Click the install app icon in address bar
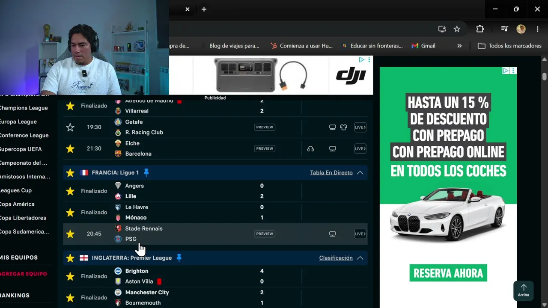 tap(442, 29)
